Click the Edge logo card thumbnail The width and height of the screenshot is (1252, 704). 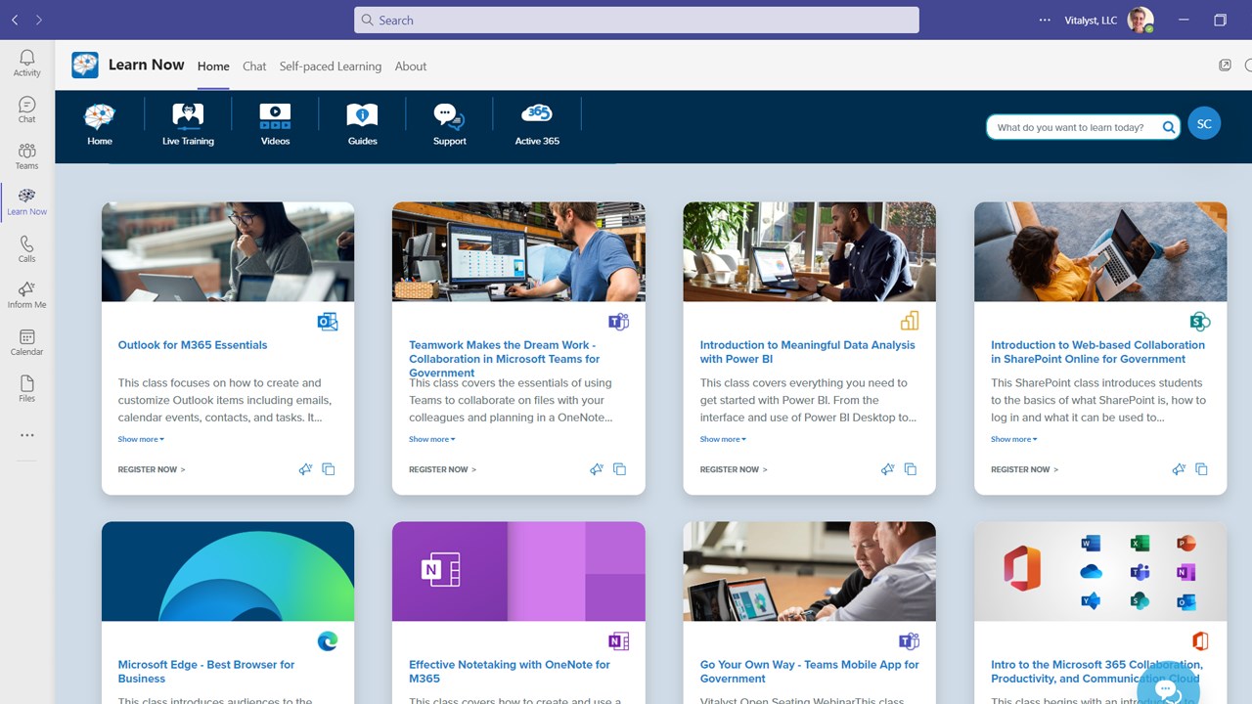point(228,571)
